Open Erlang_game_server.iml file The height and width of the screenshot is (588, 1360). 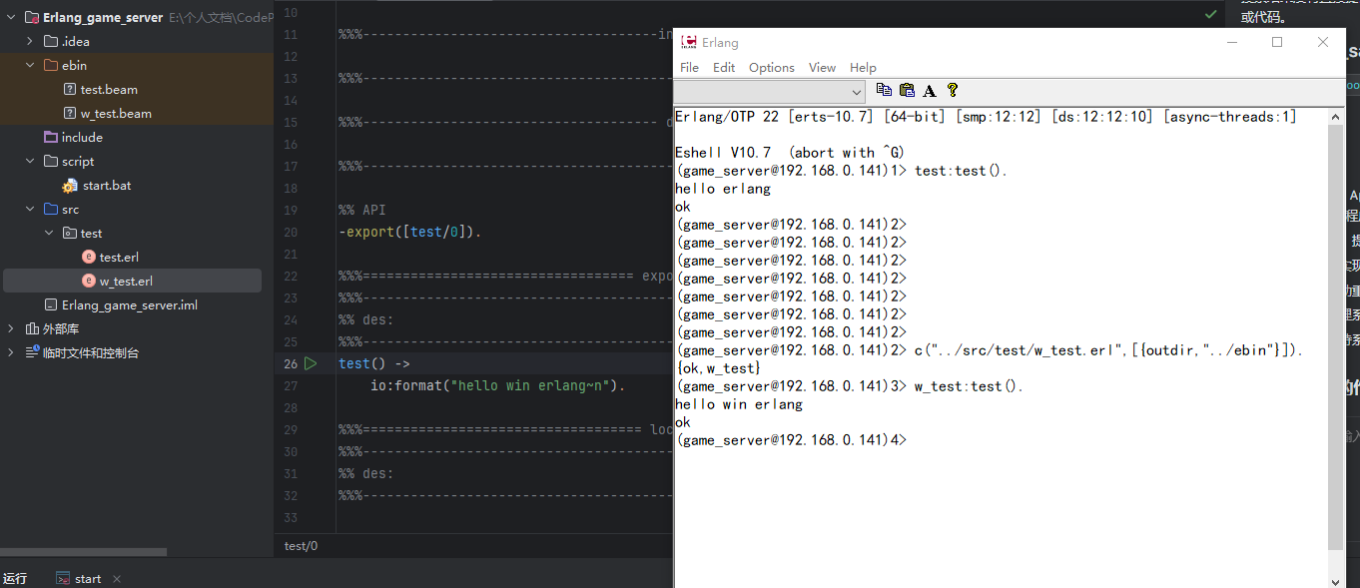point(130,305)
